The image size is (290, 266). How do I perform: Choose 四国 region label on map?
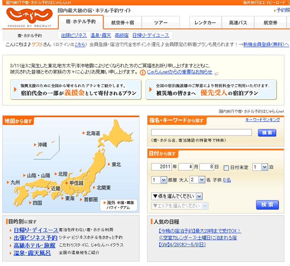point(36,203)
